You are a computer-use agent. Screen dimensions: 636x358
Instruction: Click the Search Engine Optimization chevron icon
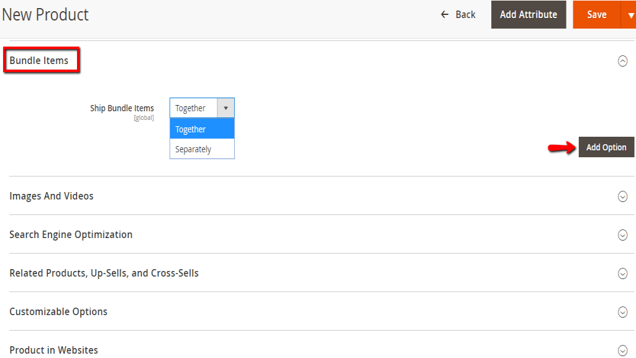(622, 235)
